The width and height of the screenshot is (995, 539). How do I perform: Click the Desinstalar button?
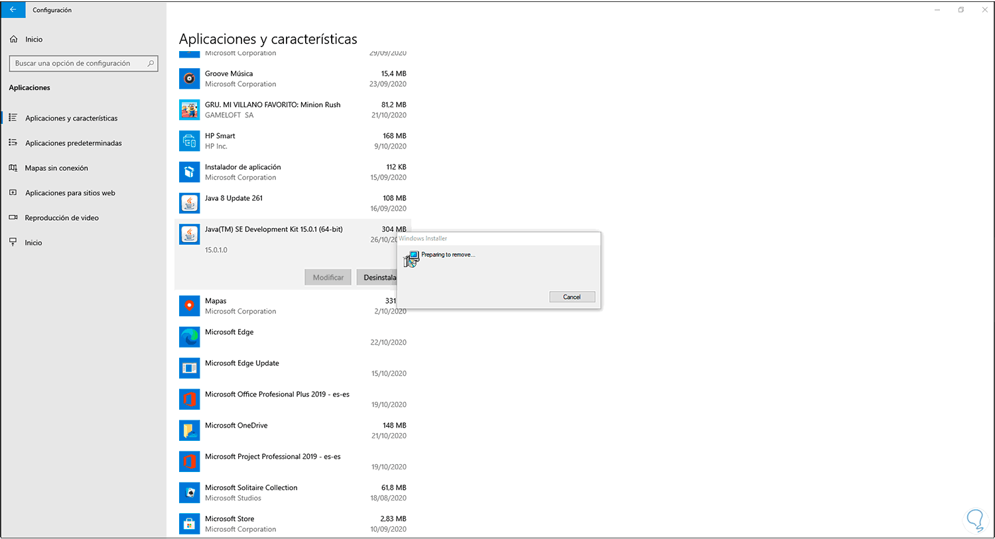[x=377, y=277]
